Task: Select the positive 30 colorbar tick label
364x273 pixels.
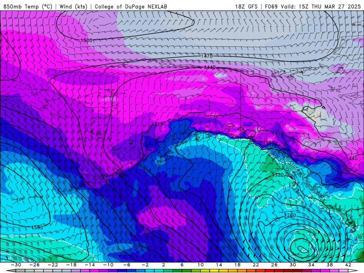Action: pyautogui.click(x=293, y=265)
